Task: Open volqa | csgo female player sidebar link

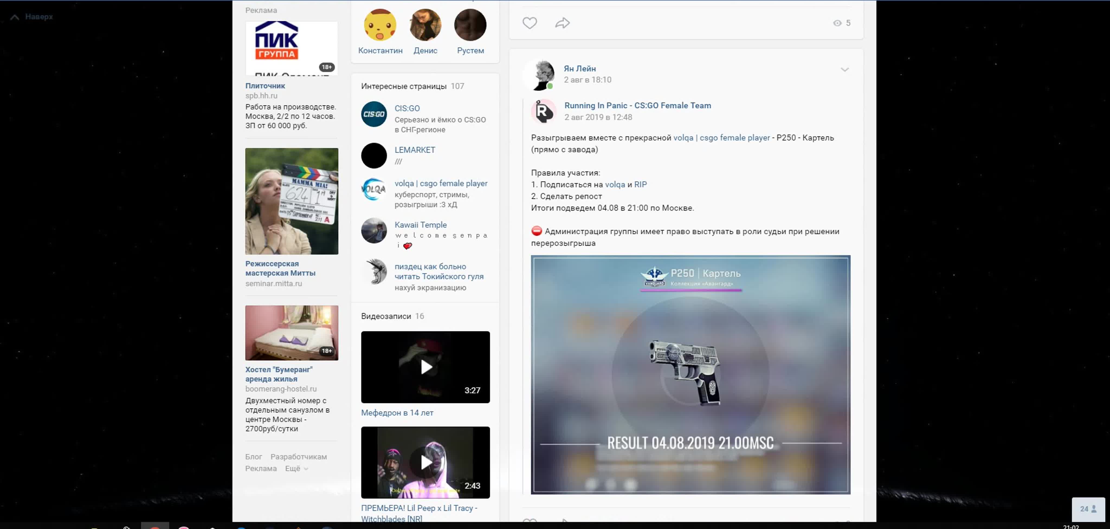Action: (441, 184)
